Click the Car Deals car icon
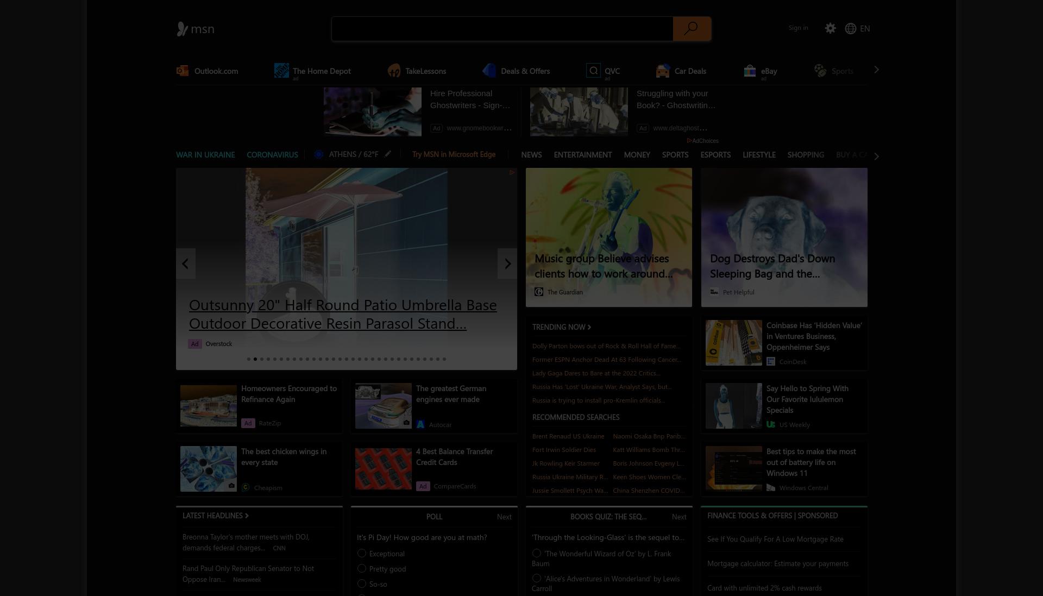1043x596 pixels. [x=663, y=71]
